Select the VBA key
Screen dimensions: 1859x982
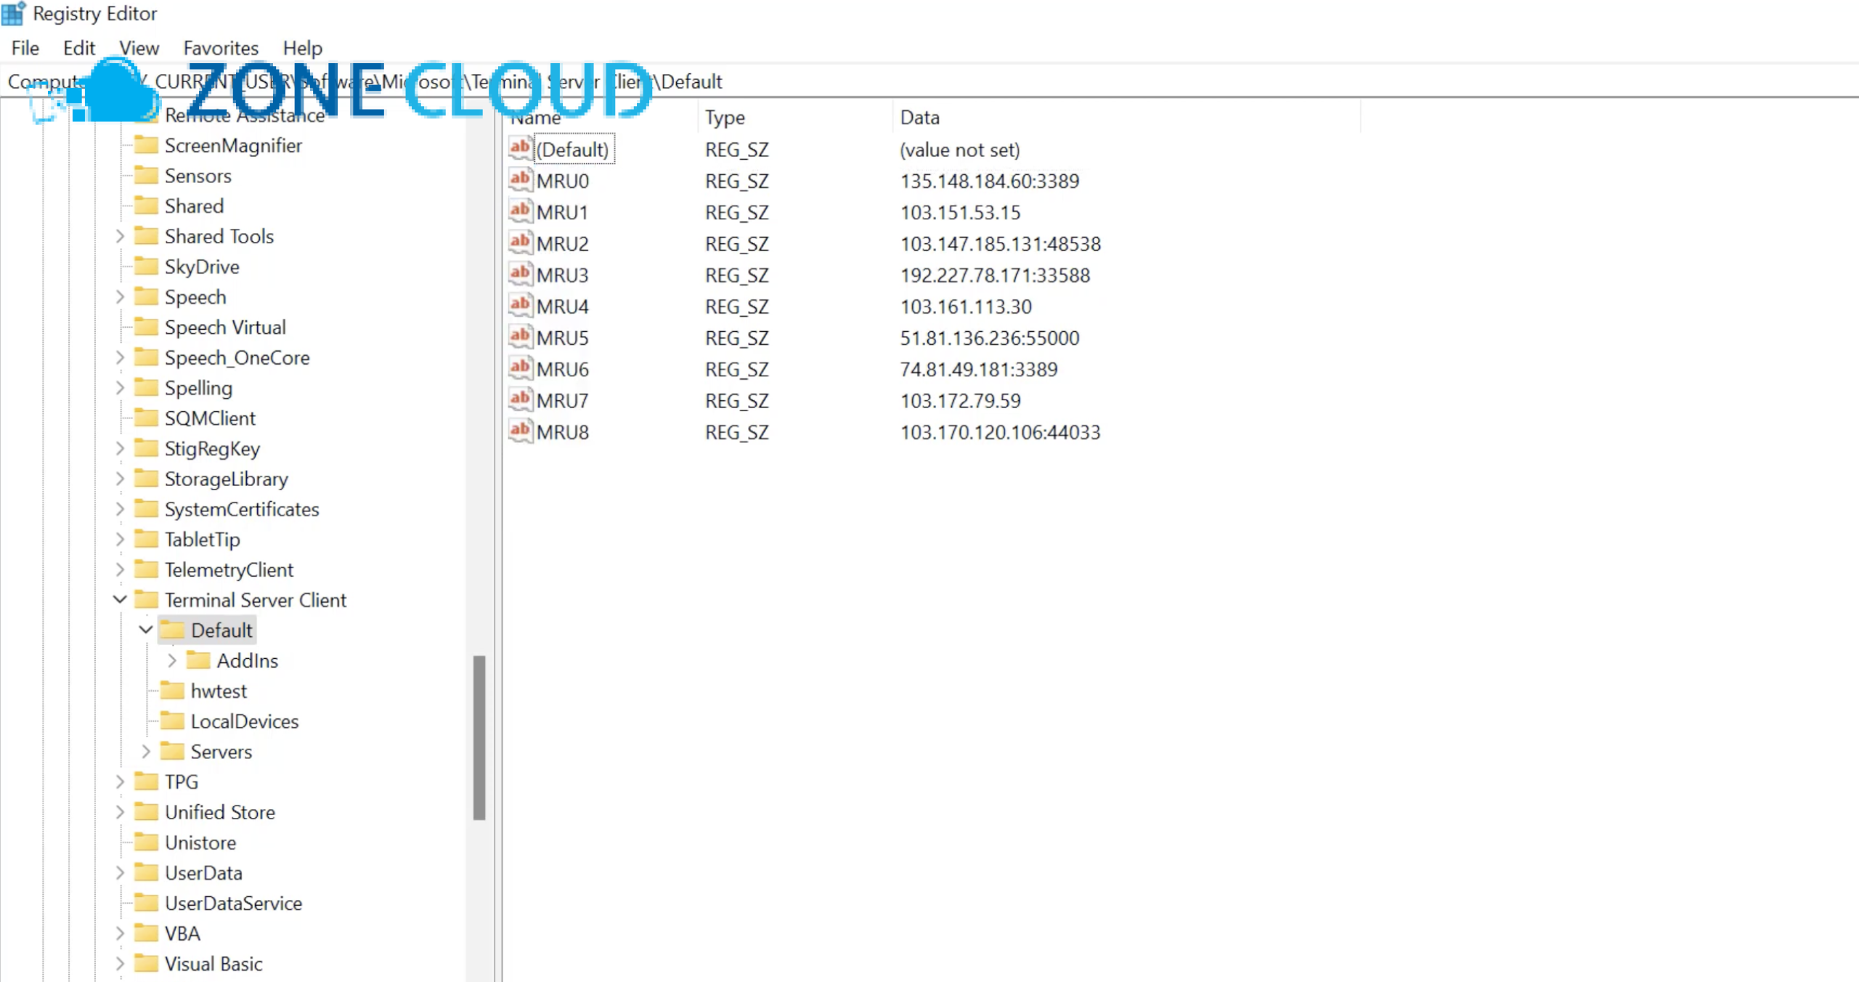182,933
